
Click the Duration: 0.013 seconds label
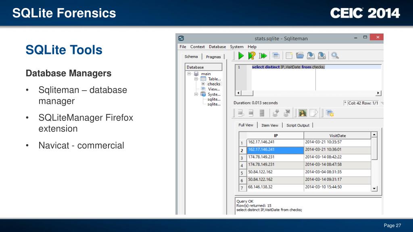(x=255, y=103)
